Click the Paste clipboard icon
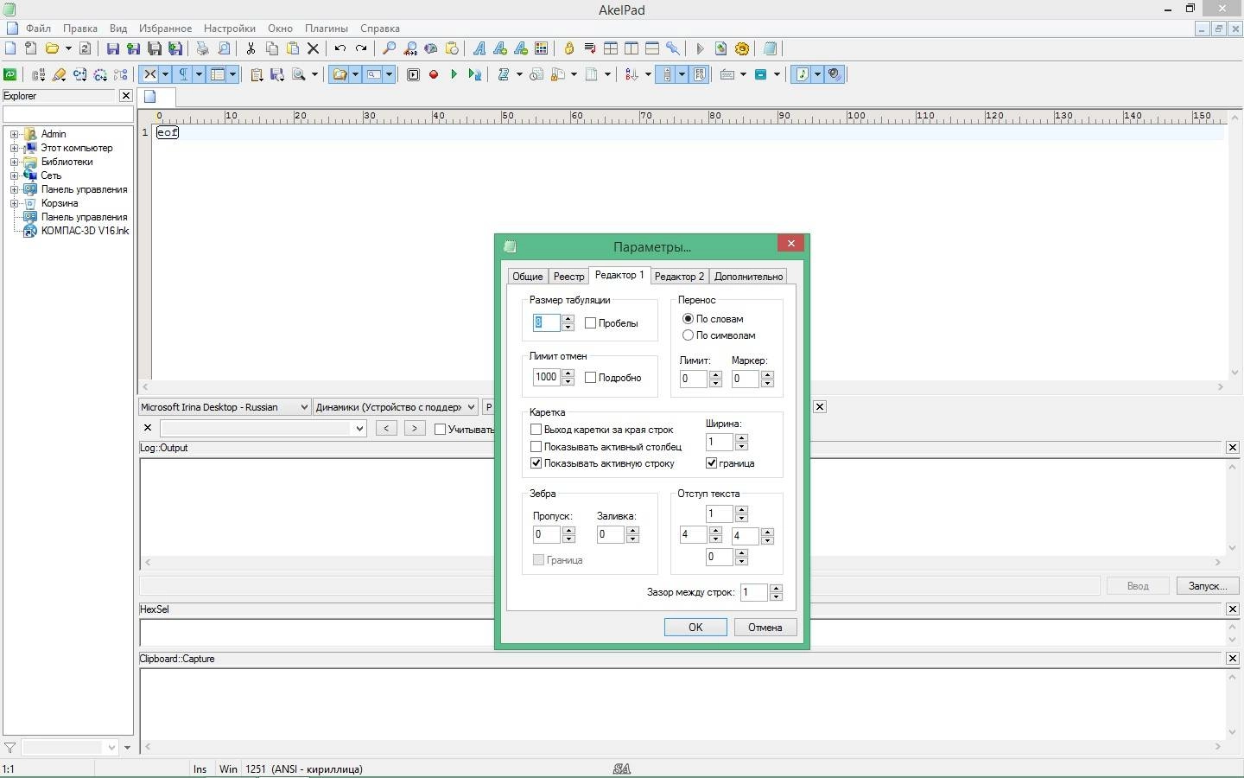 pyautogui.click(x=292, y=48)
